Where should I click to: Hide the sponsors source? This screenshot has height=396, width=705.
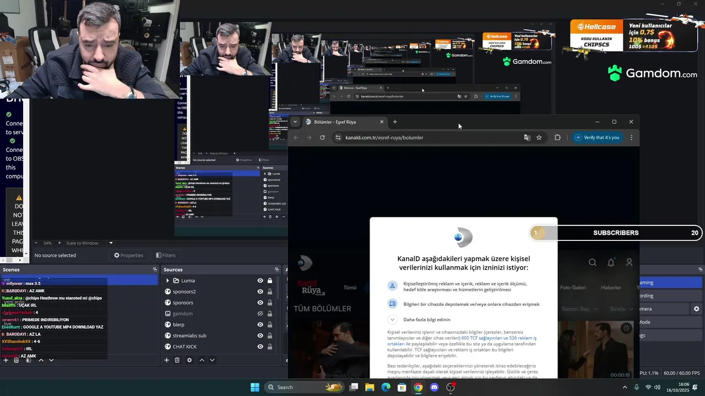(260, 302)
